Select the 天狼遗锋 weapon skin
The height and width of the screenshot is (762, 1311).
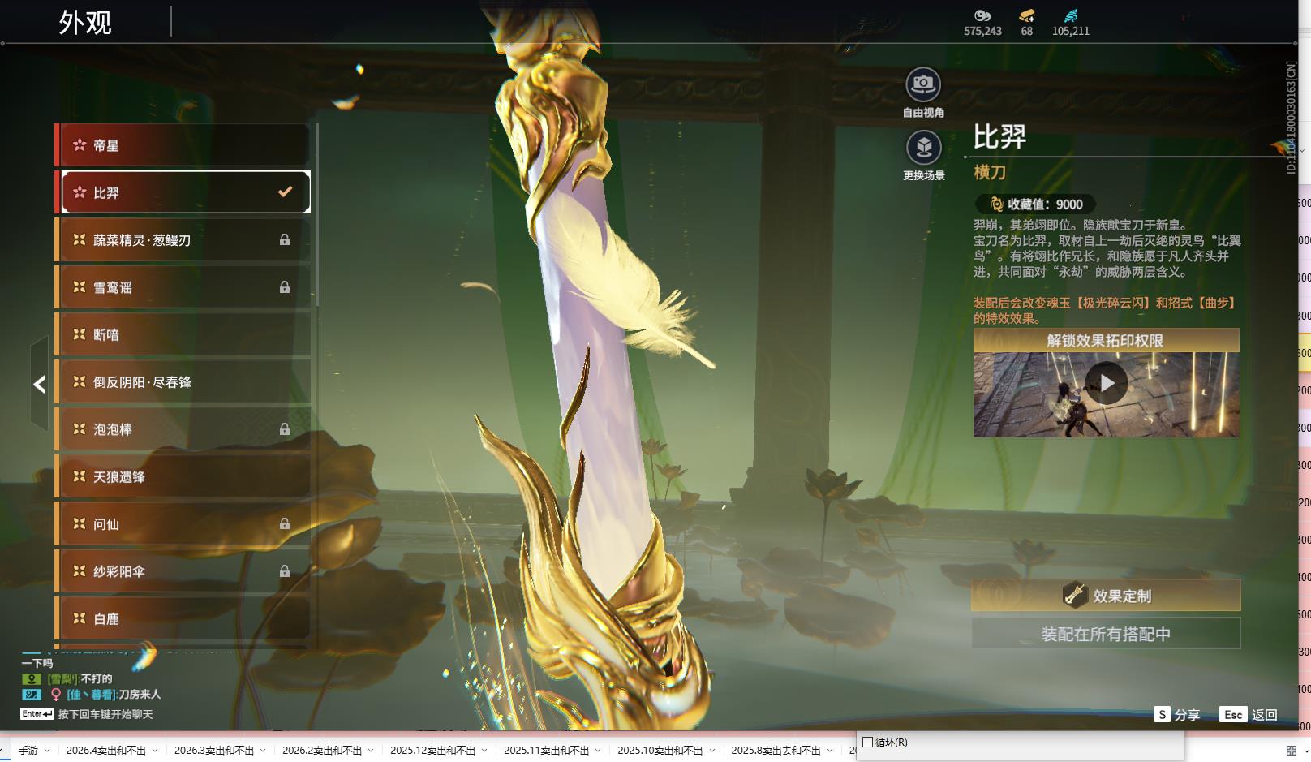click(x=183, y=477)
